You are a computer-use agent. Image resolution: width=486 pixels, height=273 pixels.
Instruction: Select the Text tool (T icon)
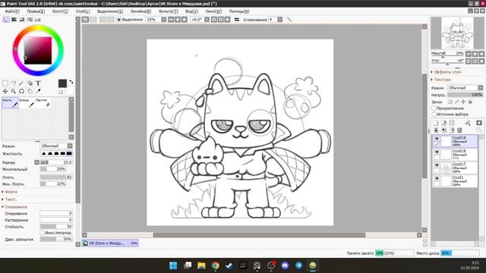click(x=38, y=83)
